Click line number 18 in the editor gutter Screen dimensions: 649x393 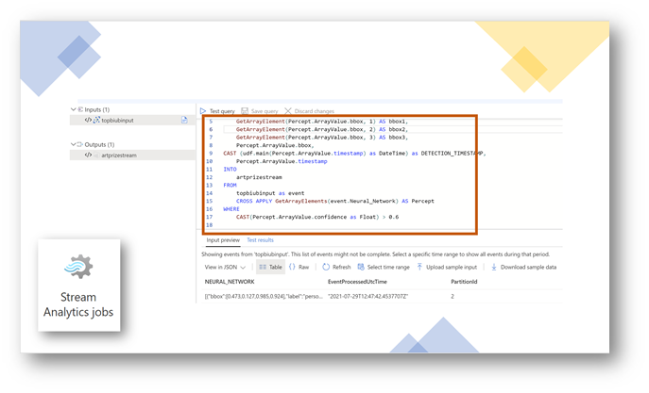(209, 225)
